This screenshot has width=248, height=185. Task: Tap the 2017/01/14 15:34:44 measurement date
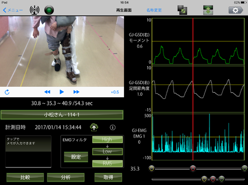58,128
